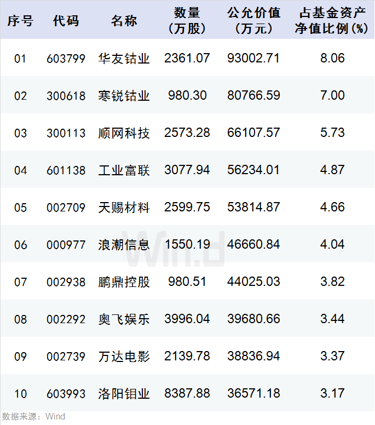The height and width of the screenshot is (425, 375).
Task: Select stock code 300113
Action: coord(66,133)
